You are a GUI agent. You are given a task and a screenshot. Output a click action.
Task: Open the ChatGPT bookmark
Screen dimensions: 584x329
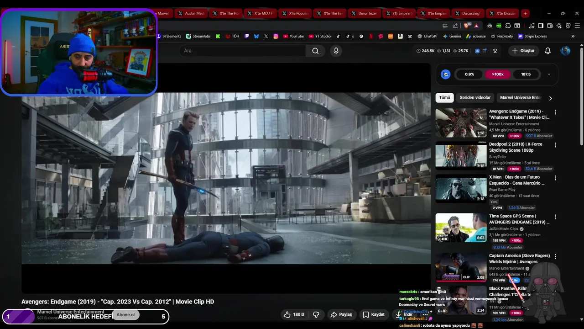(427, 36)
